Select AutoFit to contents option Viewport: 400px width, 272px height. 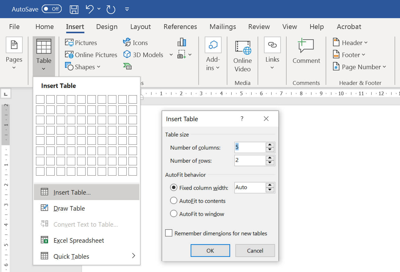(198, 201)
